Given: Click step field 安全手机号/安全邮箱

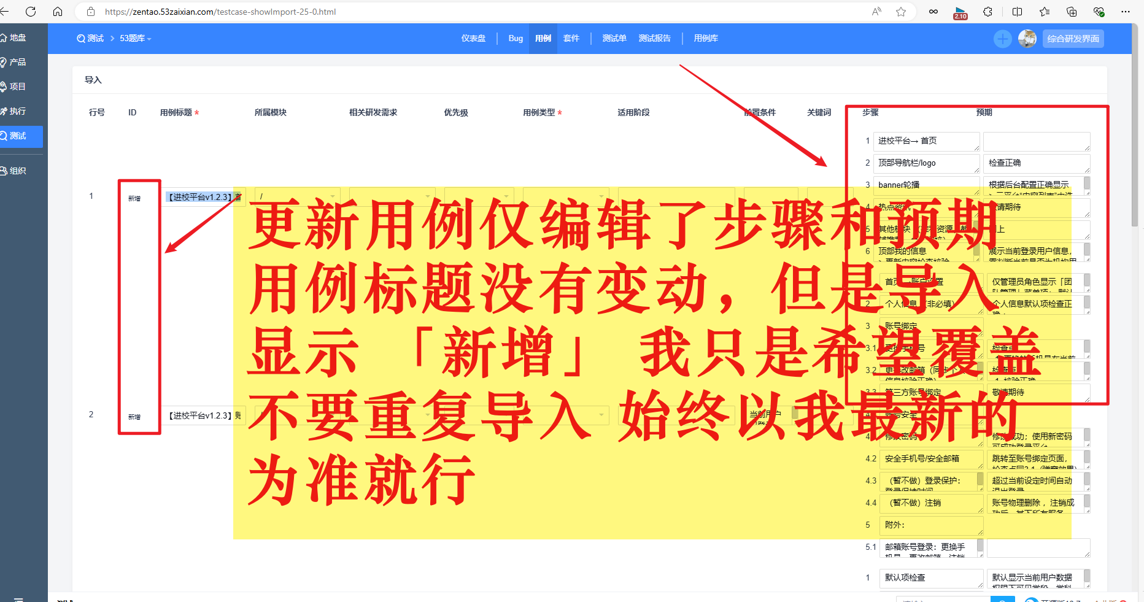Looking at the screenshot, I should coord(932,459).
